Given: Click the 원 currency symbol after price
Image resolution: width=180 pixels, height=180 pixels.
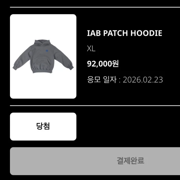Looking at the screenshot, I should click(x=116, y=64).
